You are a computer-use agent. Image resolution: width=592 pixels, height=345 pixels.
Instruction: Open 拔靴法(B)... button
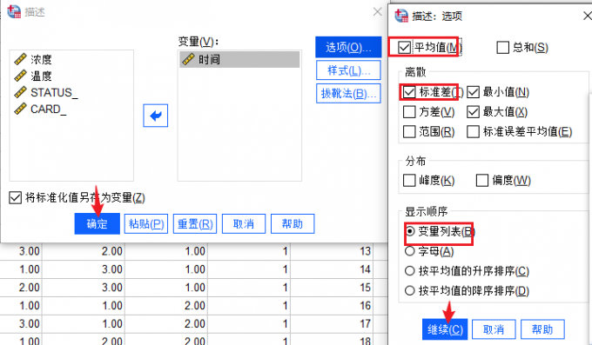point(348,94)
